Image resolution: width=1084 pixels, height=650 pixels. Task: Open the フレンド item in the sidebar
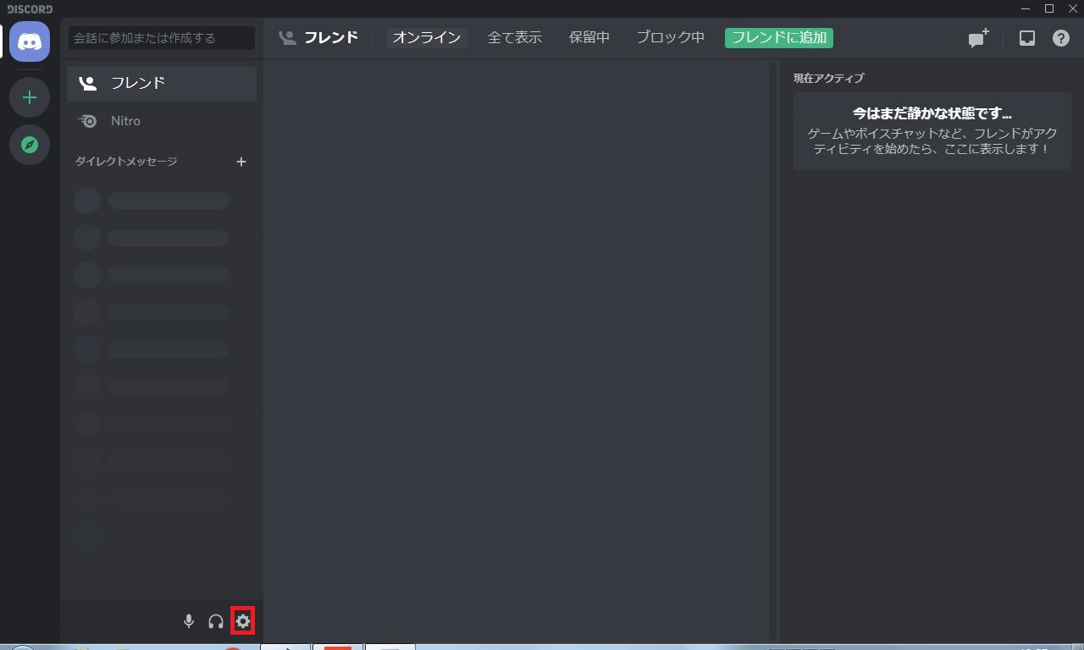162,84
